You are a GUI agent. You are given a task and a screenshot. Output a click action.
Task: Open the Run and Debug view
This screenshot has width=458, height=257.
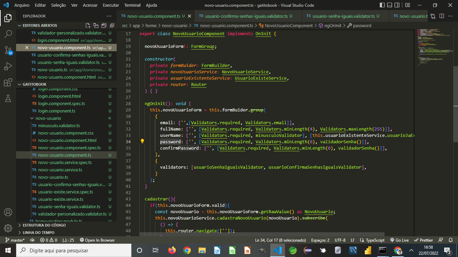tap(8, 66)
